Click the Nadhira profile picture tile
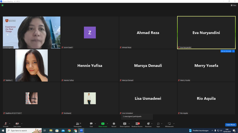This screenshot has width=238, height=133. (x=32, y=98)
